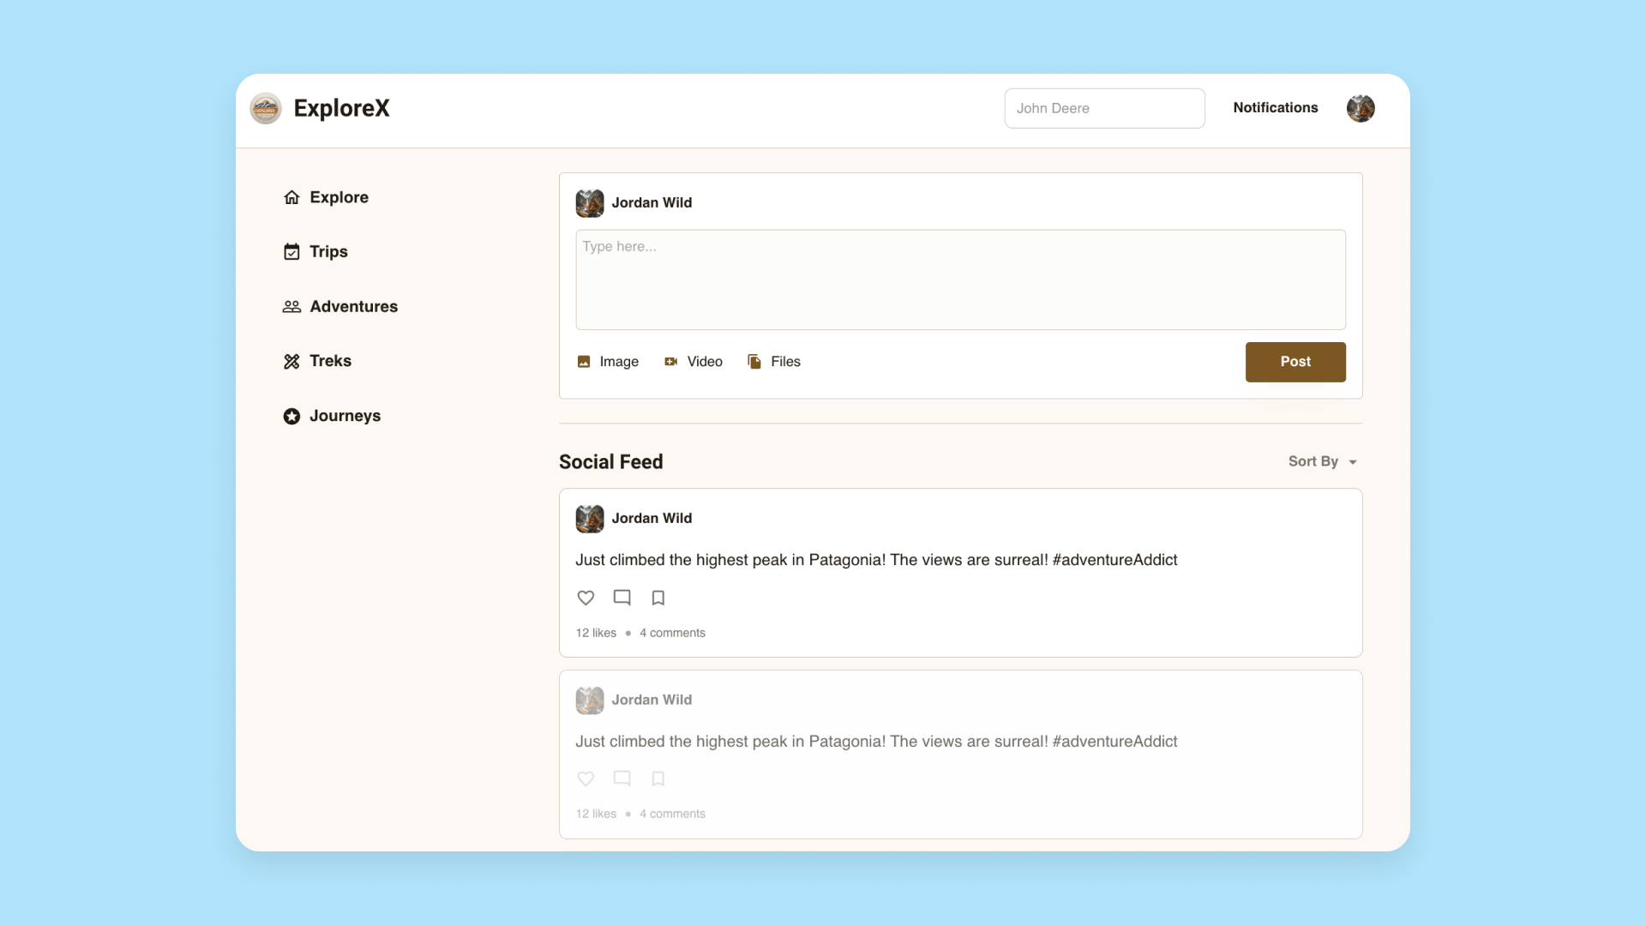Click the bookmark icon on first post
The width and height of the screenshot is (1646, 926).
click(657, 597)
